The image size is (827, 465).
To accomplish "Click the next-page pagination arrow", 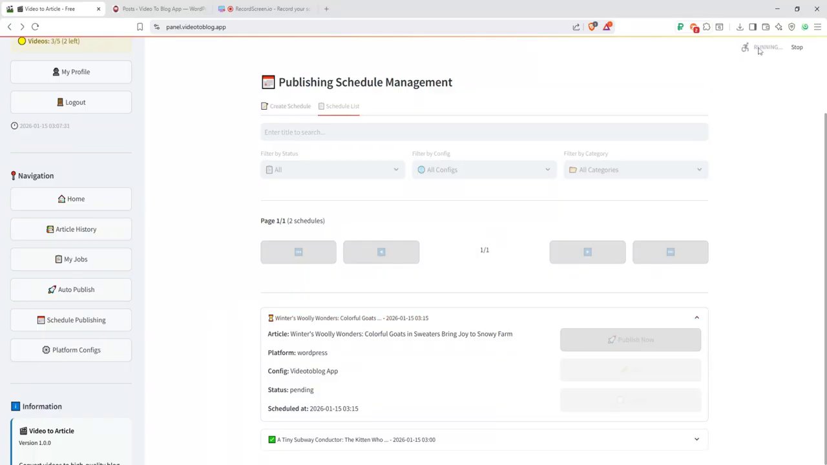I will [587, 252].
